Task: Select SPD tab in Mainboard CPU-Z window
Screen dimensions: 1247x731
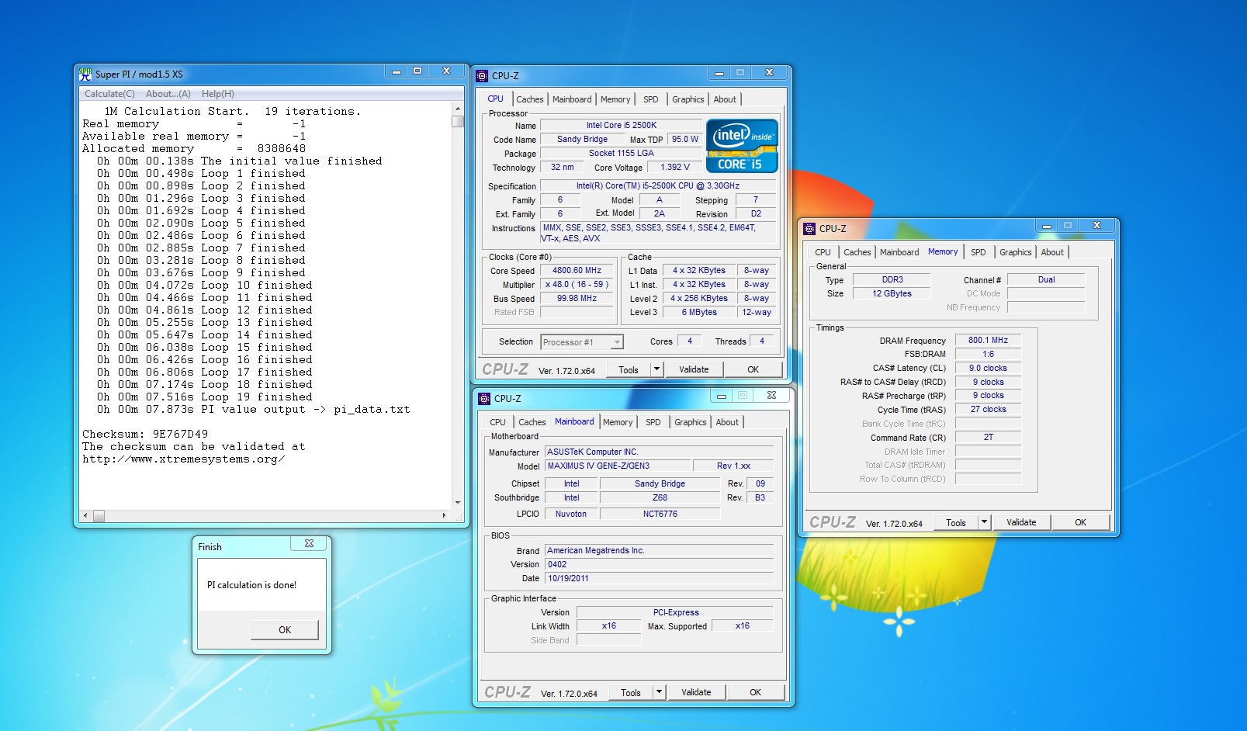Action: pyautogui.click(x=653, y=422)
